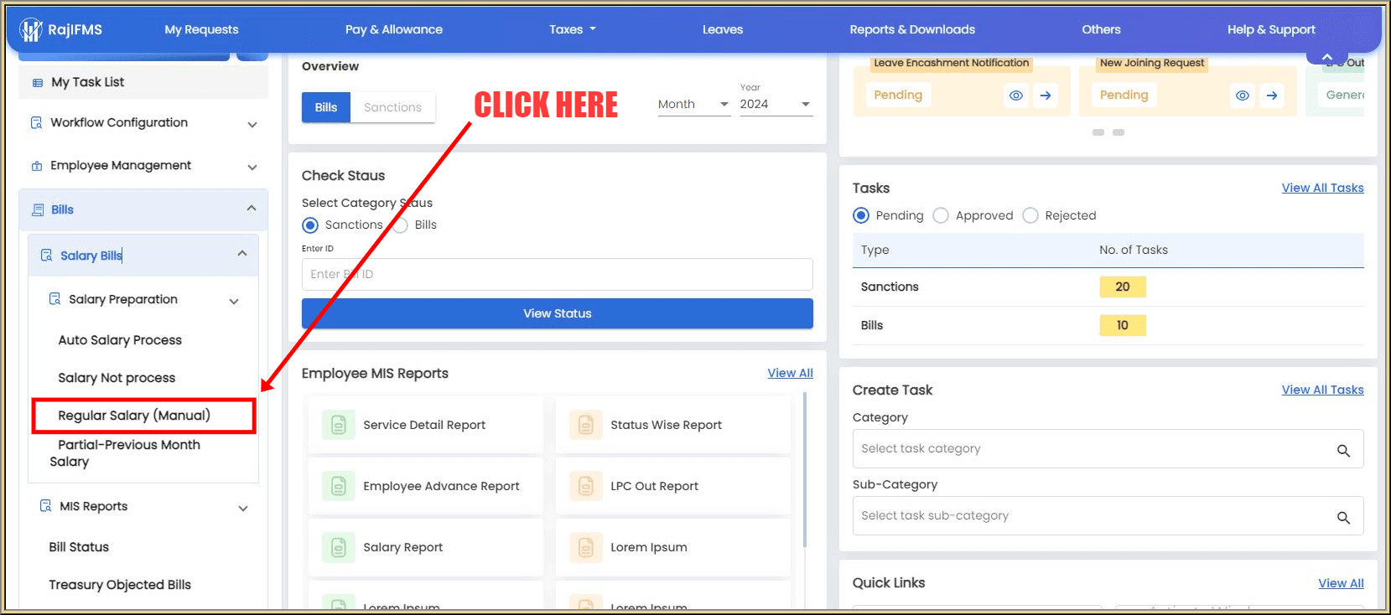
Task: Click View All Tasks link in Tasks panel
Action: pos(1322,188)
